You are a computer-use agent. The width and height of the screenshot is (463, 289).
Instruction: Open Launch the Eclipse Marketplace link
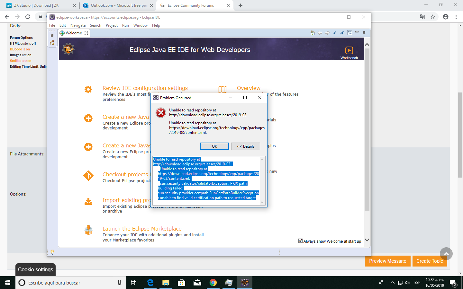point(142,229)
